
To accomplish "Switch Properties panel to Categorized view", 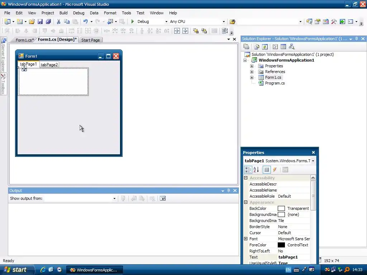I will point(248,170).
